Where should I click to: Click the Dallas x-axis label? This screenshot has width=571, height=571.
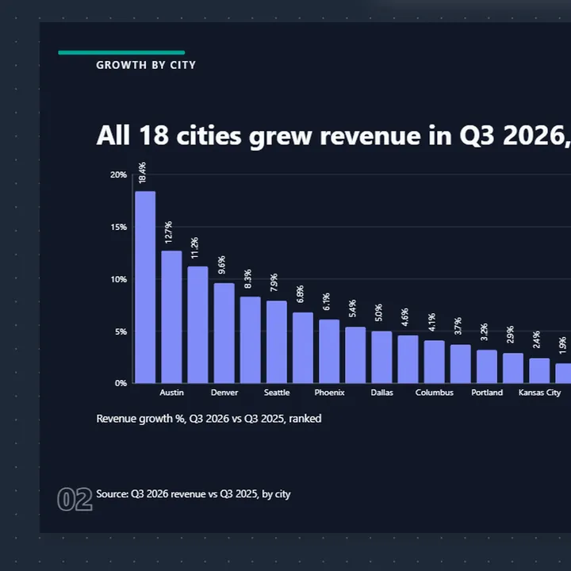(x=382, y=393)
